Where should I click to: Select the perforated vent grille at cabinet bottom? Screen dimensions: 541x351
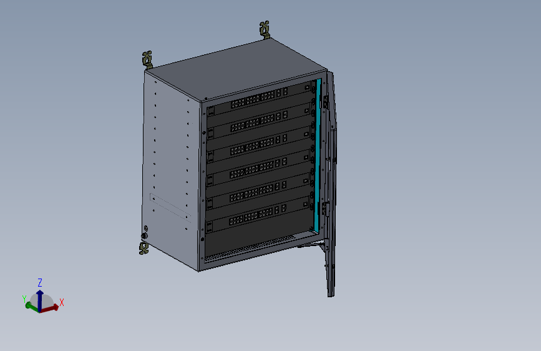(249, 247)
